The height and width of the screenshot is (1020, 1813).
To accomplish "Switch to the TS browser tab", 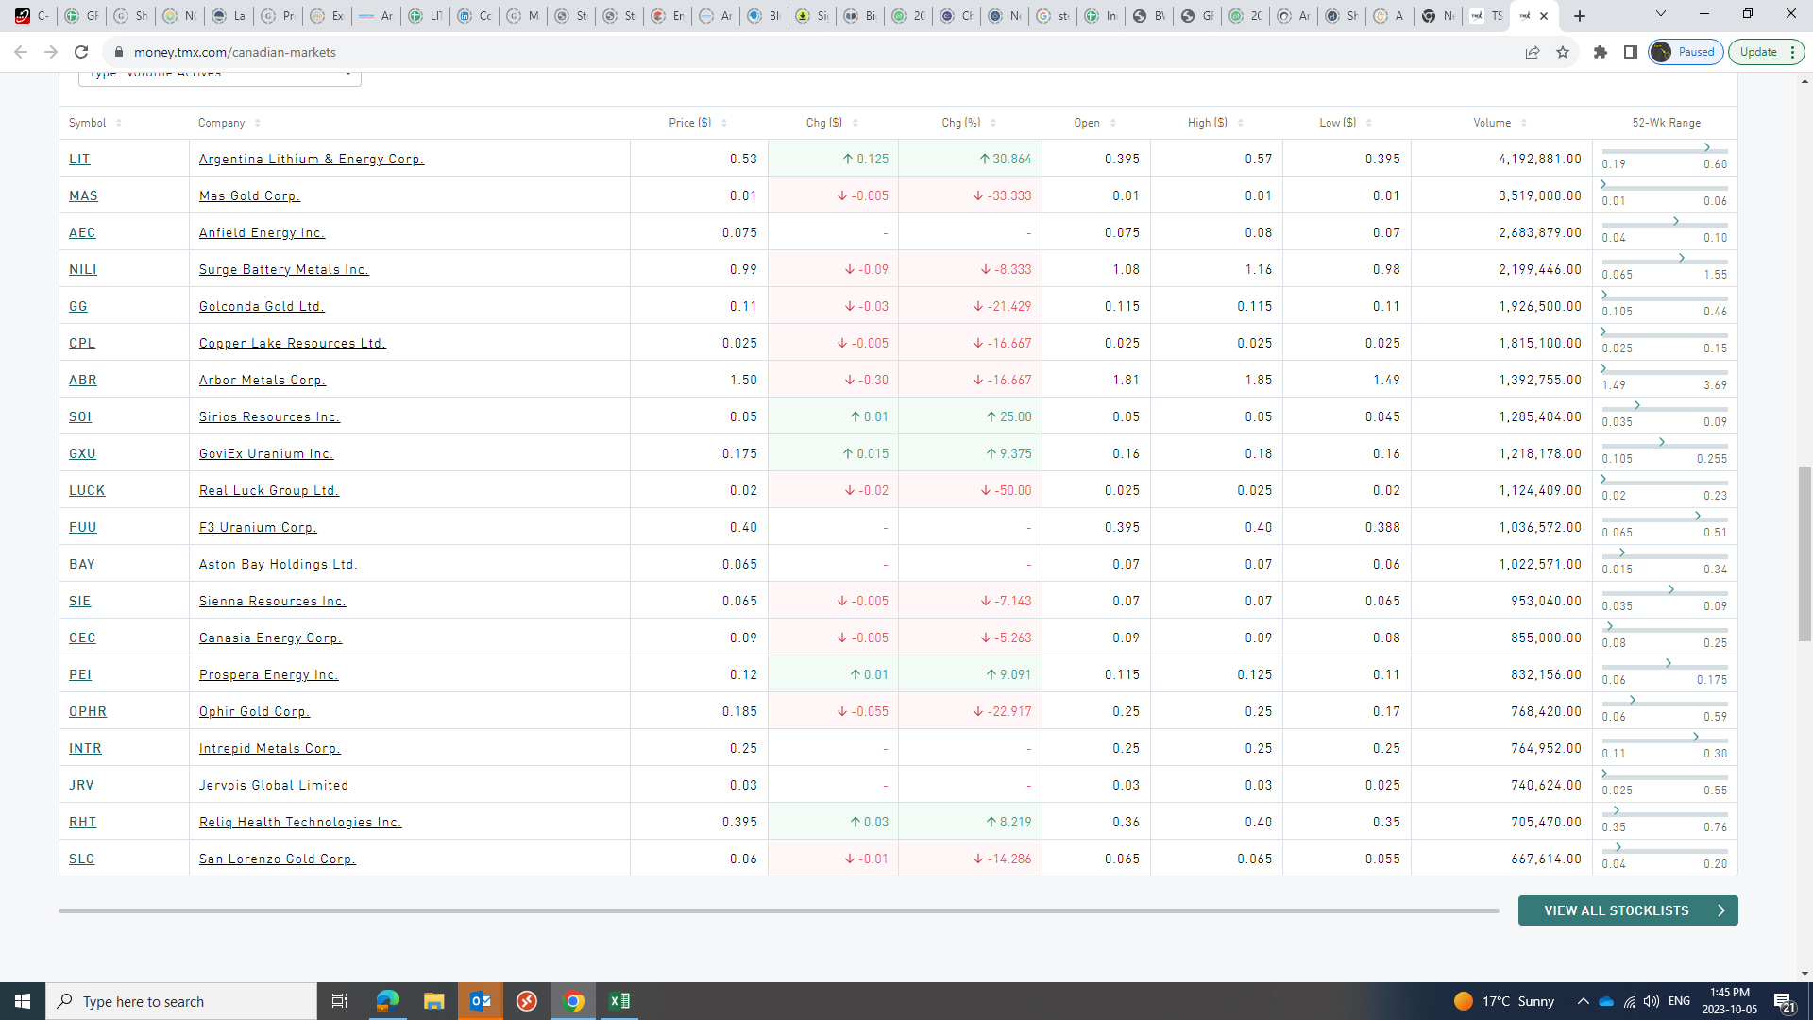I will (x=1486, y=16).
